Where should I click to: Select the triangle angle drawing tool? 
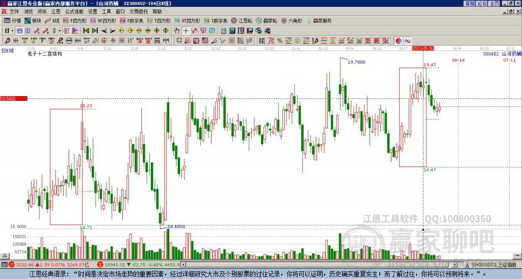(95, 41)
